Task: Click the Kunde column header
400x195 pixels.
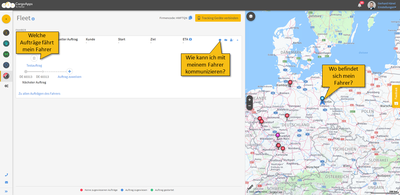Action: [90, 39]
